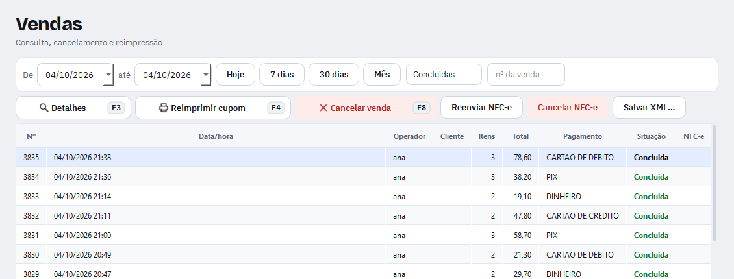Click the printer icon on Reimprimir cupom
The image size is (734, 279).
[x=164, y=108]
